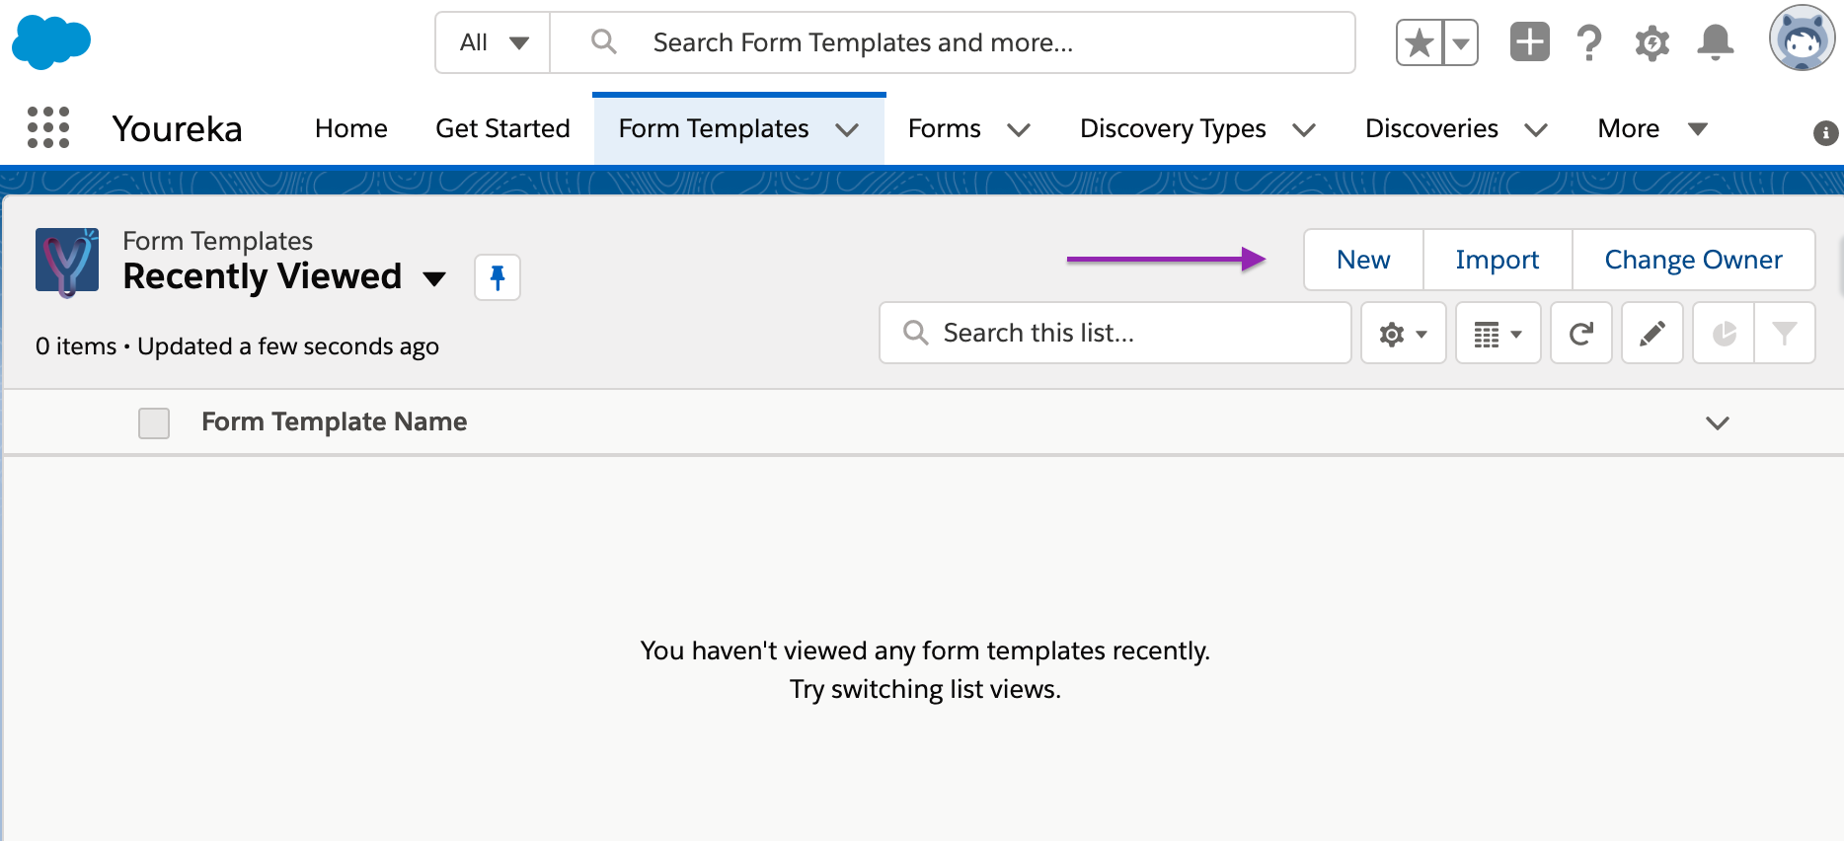Expand the Discoveries tab chevron
This screenshot has height=841, width=1844.
pyautogui.click(x=1536, y=129)
